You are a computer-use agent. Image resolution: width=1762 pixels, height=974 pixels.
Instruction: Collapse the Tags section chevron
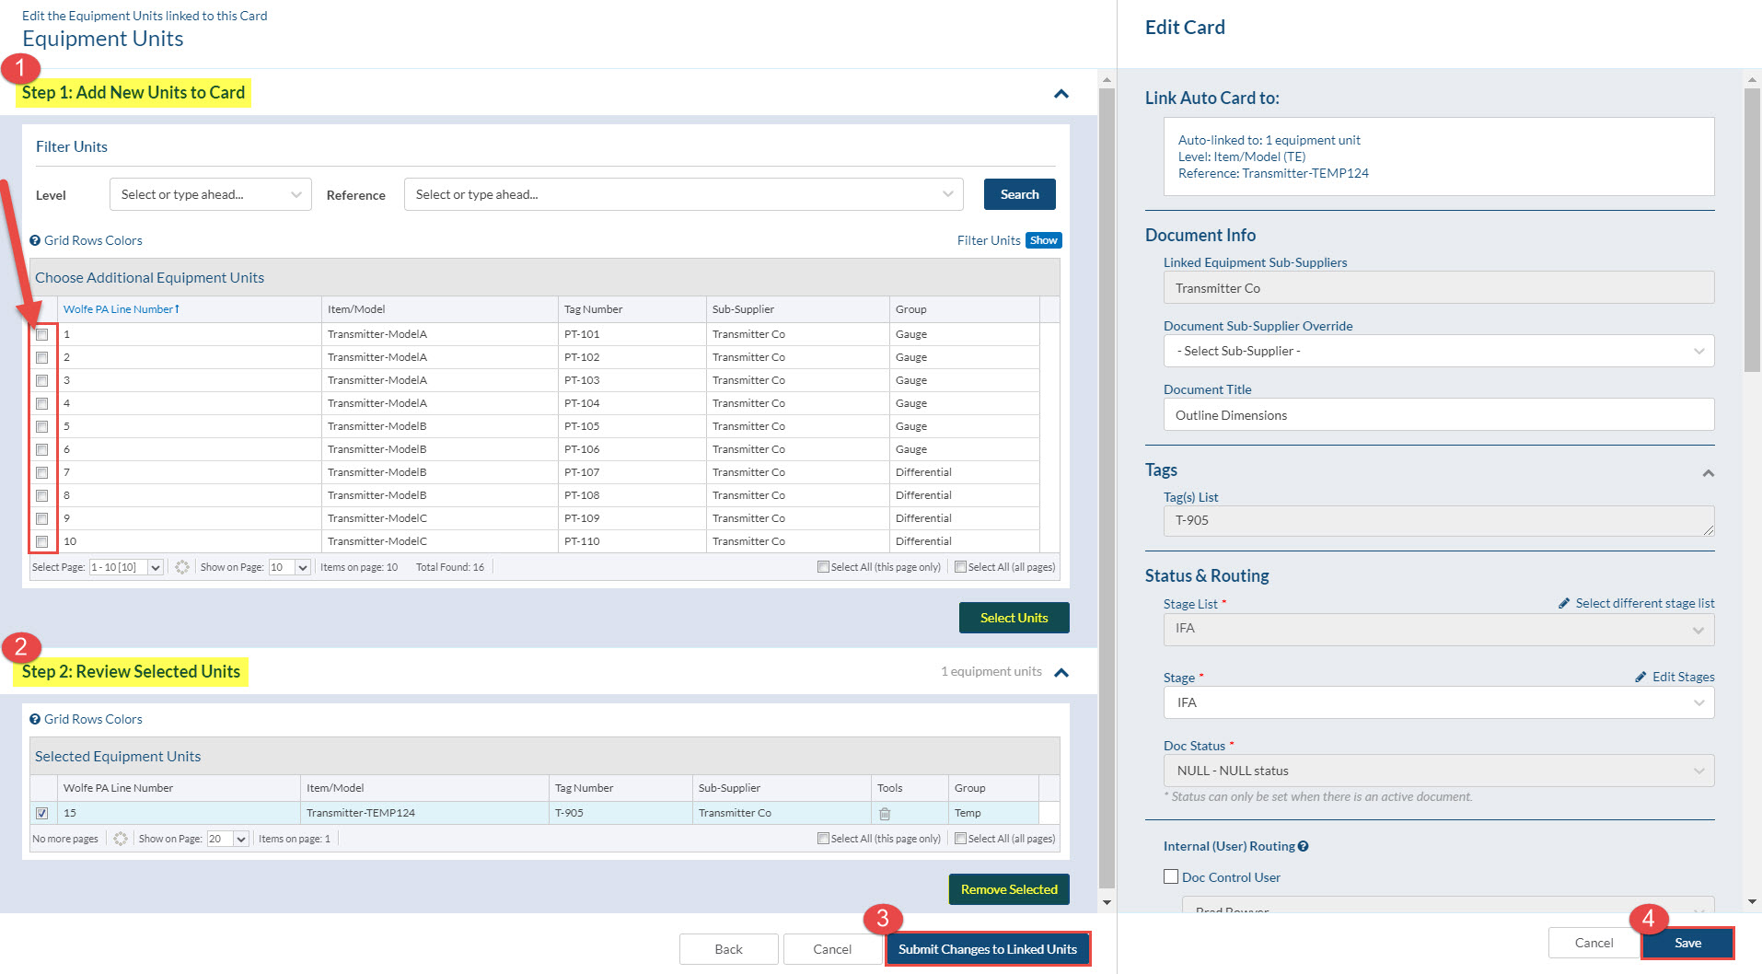(1708, 473)
